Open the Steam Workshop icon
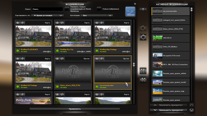 (130, 12)
